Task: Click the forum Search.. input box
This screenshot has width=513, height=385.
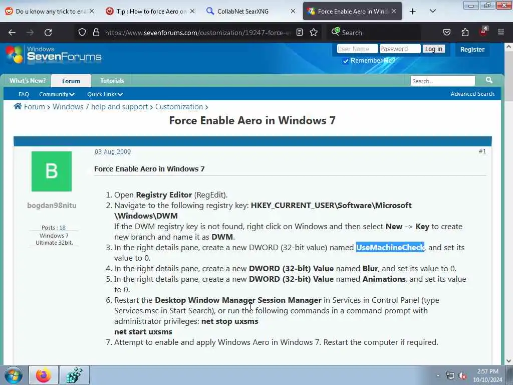Action: 443,81
